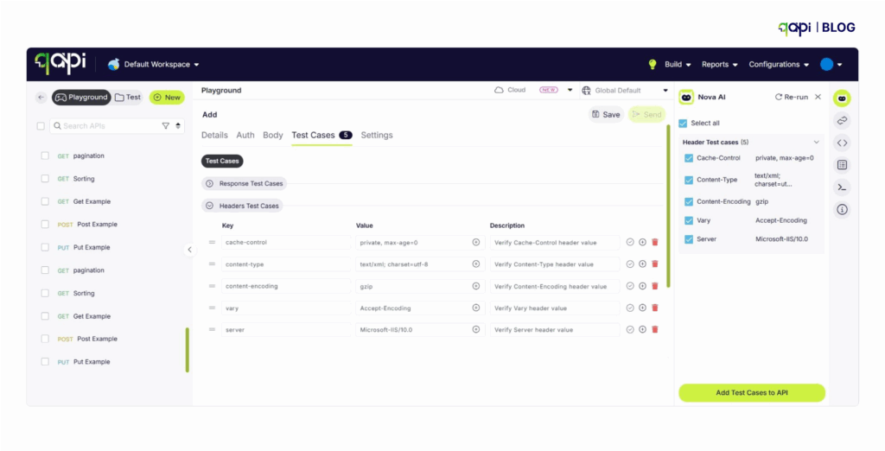Open the Nova AI icon in right sidebar
This screenshot has height=451, width=885.
click(x=842, y=98)
